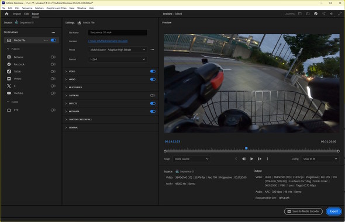Disable the Effects toggle

click(x=153, y=103)
